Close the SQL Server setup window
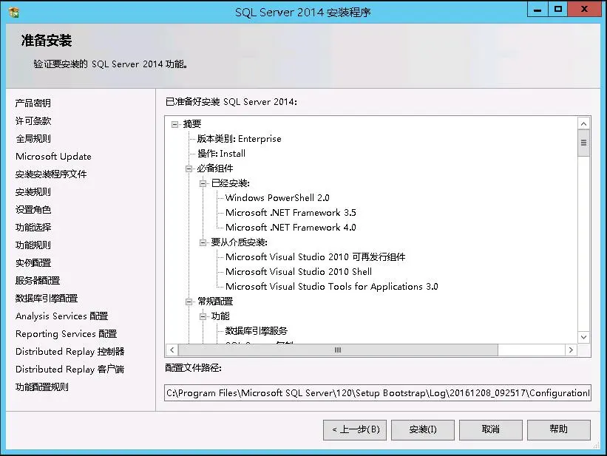Screen dimensions: 607x456 584,10
